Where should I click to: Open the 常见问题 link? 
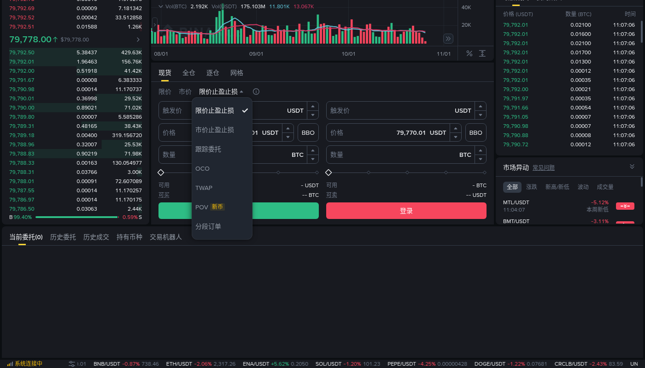click(544, 168)
